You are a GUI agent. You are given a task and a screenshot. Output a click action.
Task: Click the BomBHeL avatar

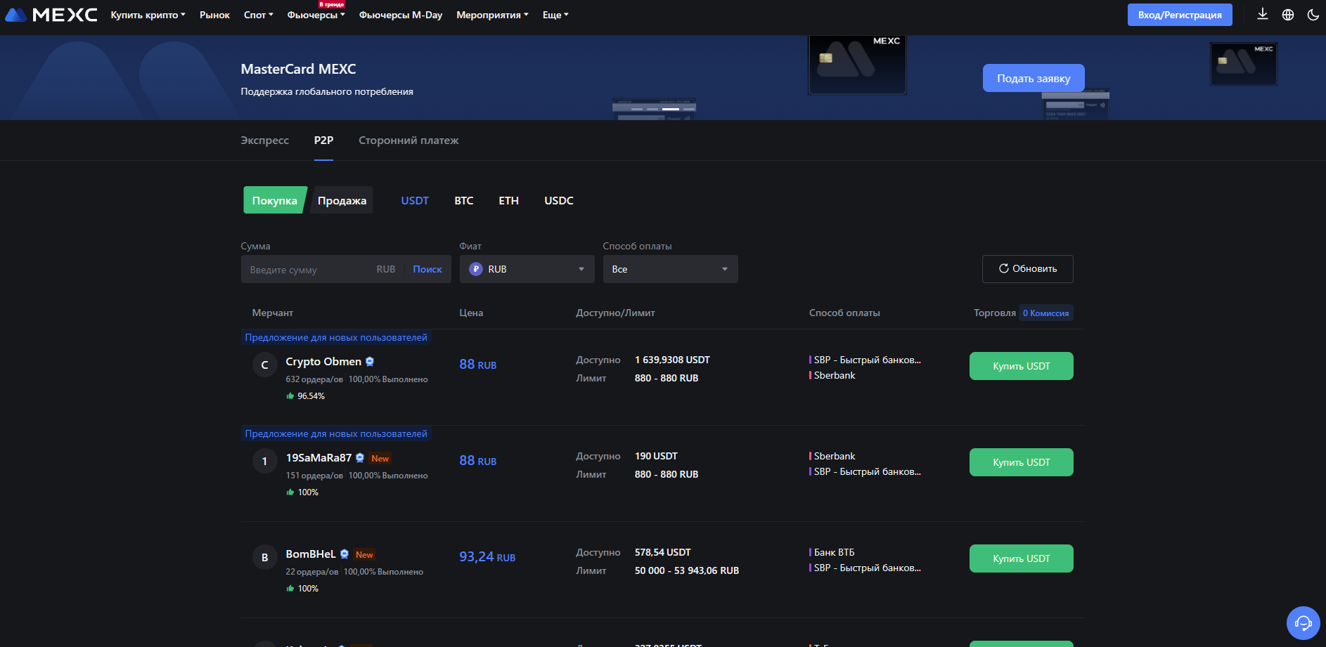point(264,557)
